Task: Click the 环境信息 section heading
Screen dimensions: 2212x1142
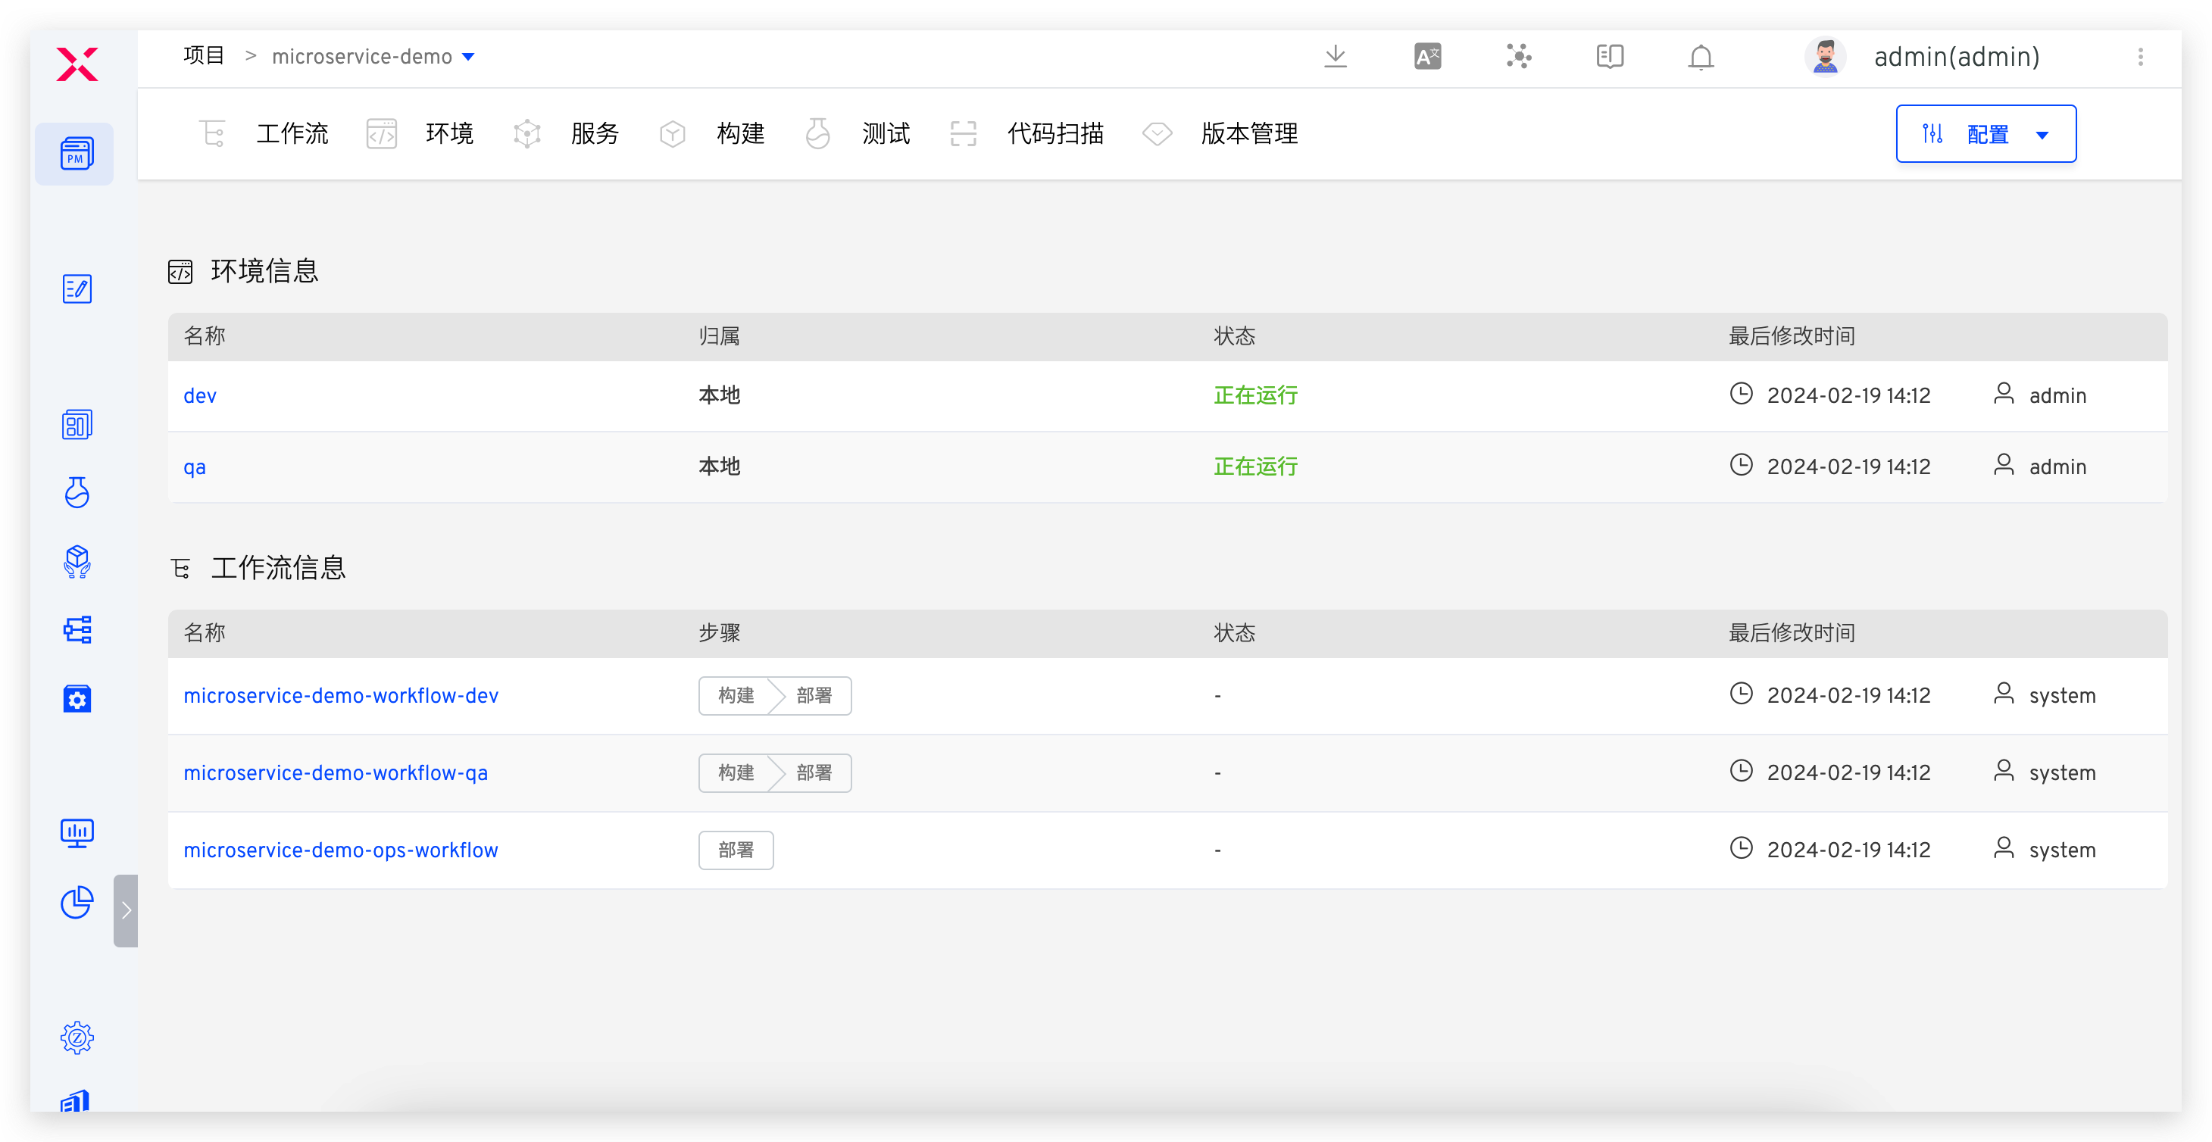Action: [264, 271]
